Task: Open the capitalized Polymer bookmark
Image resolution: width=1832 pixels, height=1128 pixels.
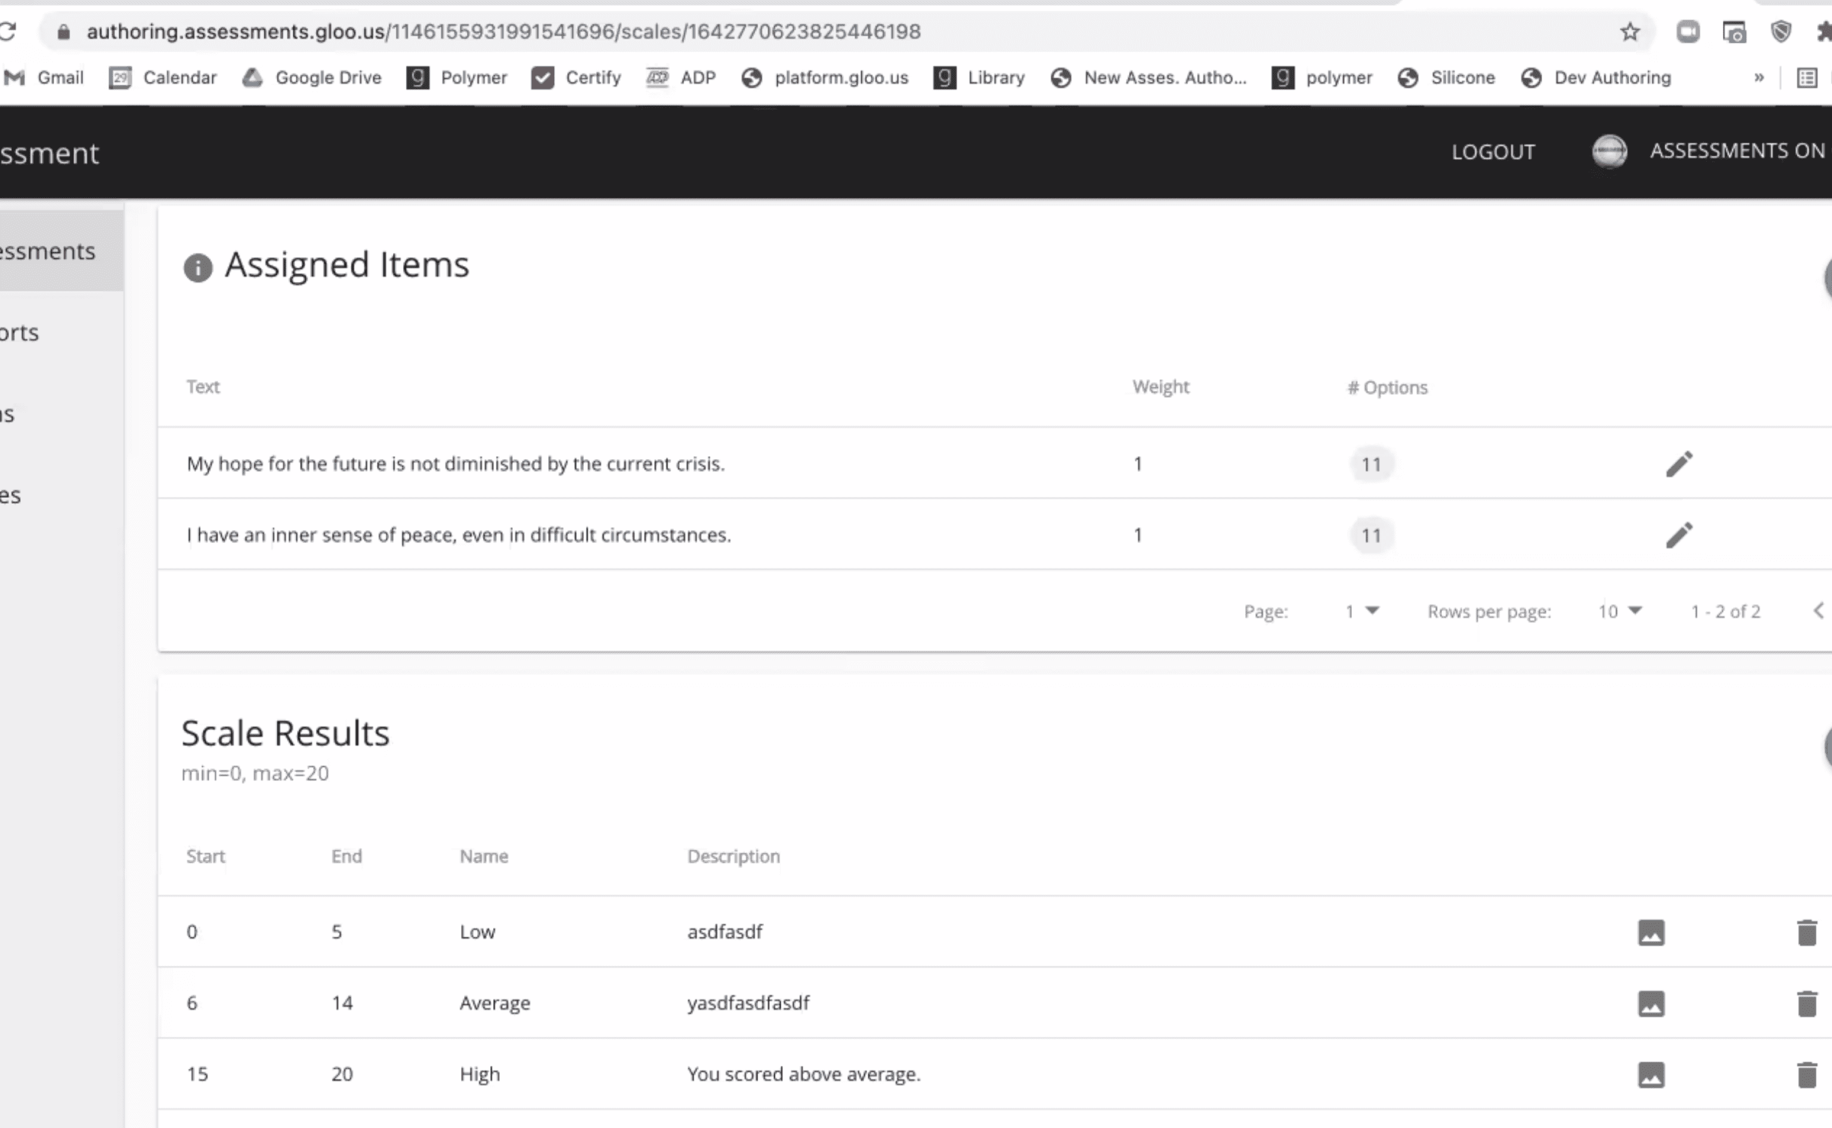Action: tap(457, 78)
